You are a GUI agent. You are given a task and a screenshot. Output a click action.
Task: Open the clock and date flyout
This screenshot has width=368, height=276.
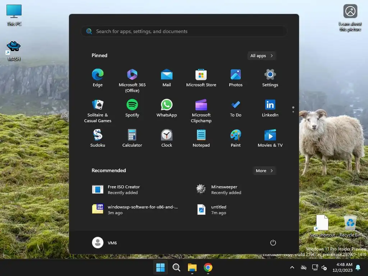[x=342, y=267]
